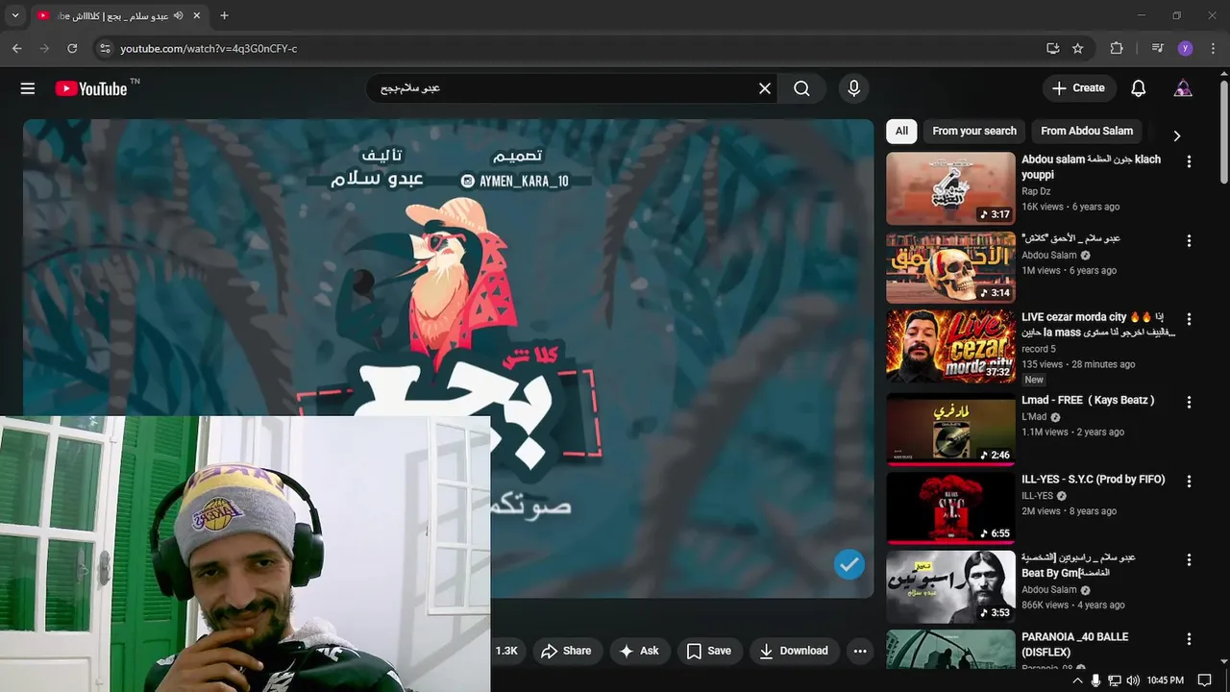1230x692 pixels.
Task: Open video title PARANOIA _40 BALLE (DISFLEX)
Action: 1074,644
